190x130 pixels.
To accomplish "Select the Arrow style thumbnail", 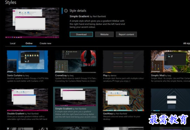I will pos(170,100).
